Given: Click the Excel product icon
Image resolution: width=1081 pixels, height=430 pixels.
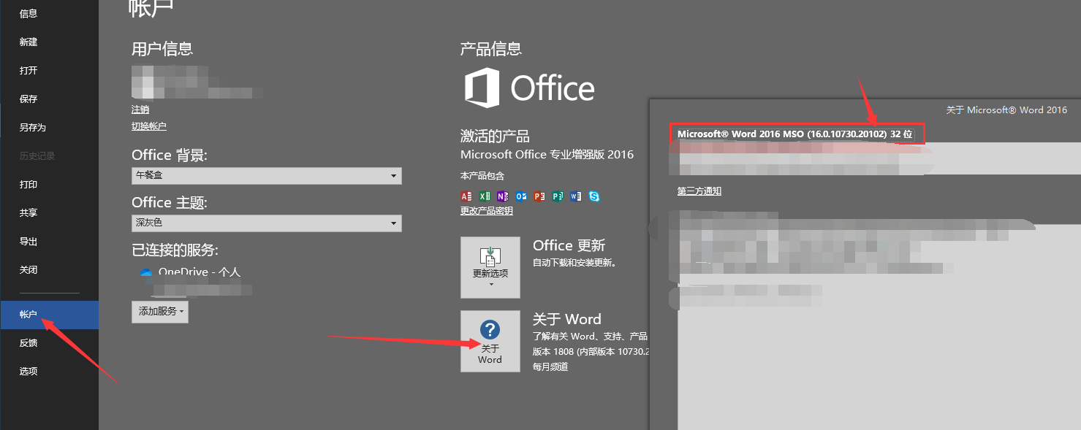Looking at the screenshot, I should pyautogui.click(x=484, y=196).
